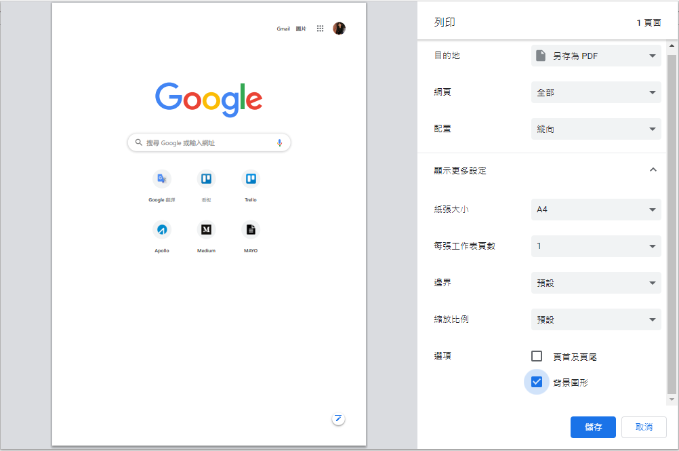679x451 pixels.
Task: Click the Google search input field
Action: (209, 142)
